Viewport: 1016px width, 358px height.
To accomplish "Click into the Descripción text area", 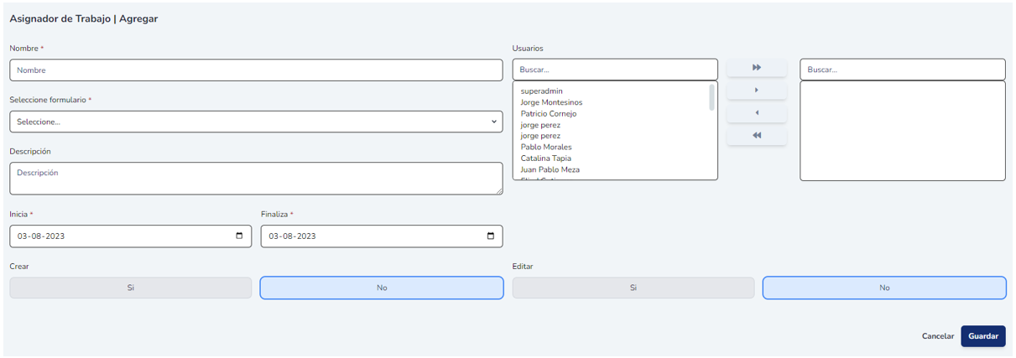I will pyautogui.click(x=256, y=179).
